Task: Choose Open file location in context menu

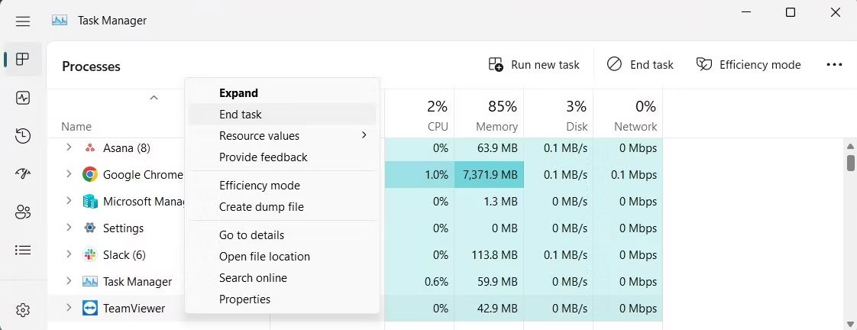Action: pos(282,256)
